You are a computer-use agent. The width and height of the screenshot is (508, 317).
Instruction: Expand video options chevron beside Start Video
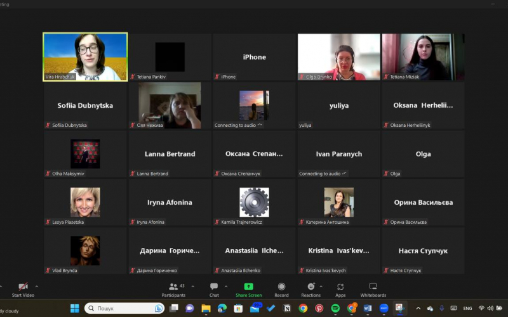[37, 287]
